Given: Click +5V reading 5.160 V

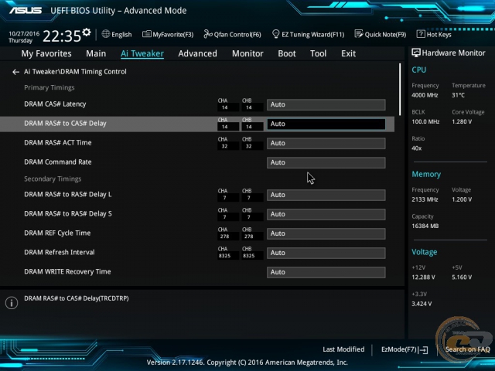Looking at the screenshot, I should click(x=462, y=277).
